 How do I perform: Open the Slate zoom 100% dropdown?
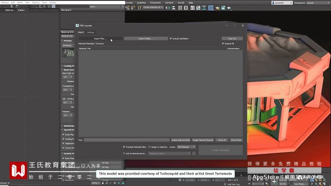coord(96,183)
